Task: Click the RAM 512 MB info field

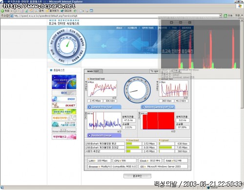Action: tap(176, 161)
